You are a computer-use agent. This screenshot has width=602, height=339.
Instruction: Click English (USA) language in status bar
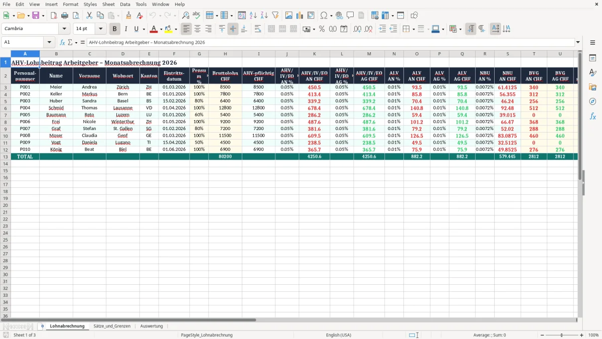[x=339, y=335]
